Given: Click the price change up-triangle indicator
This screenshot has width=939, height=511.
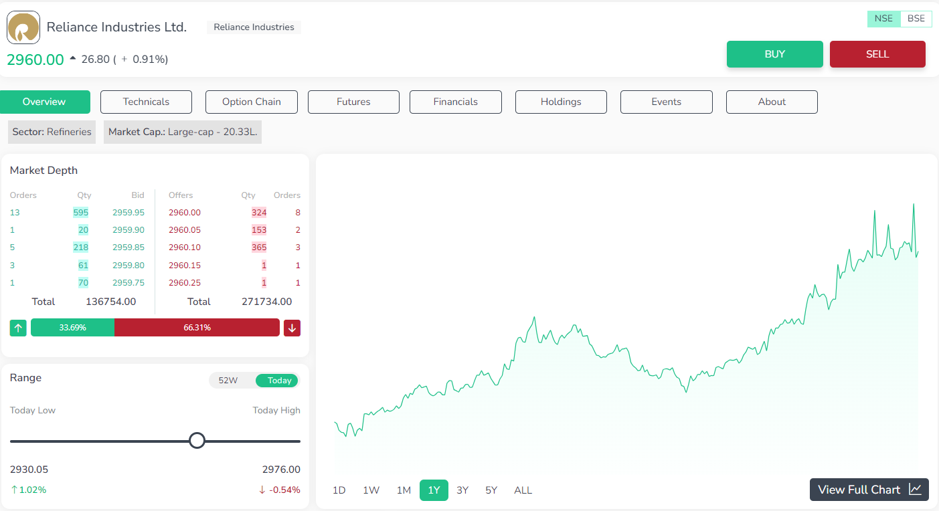Looking at the screenshot, I should point(73,58).
